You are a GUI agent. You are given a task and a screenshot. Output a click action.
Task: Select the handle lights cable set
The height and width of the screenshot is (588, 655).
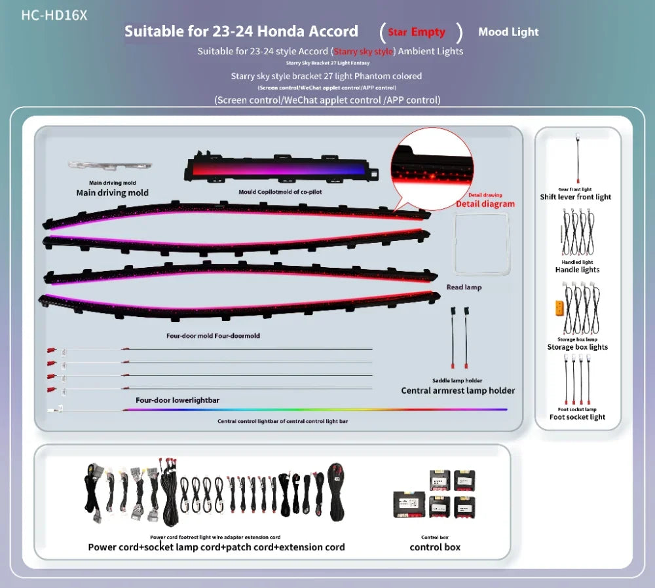(576, 232)
